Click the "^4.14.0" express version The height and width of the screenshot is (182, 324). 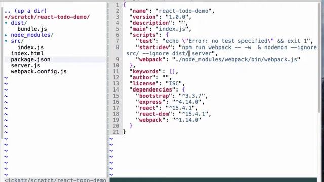[187, 102]
